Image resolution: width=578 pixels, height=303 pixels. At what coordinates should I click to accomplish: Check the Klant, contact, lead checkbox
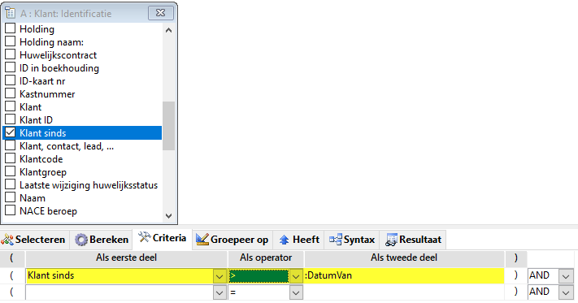tap(11, 145)
